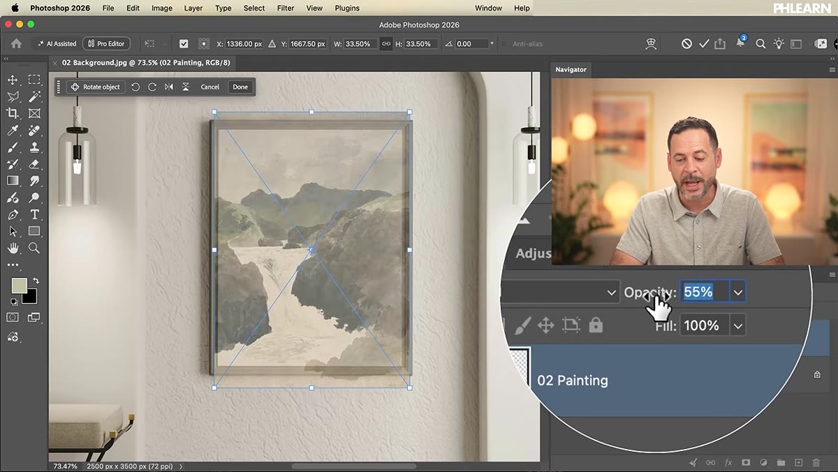Open the Apple menu
Image resolution: width=838 pixels, height=472 pixels.
coord(14,8)
